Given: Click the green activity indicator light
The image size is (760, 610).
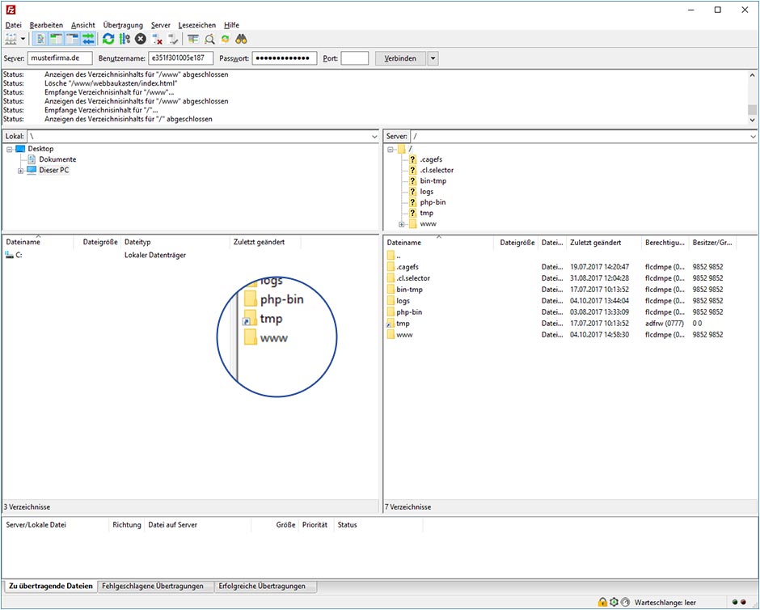Looking at the screenshot, I should click(x=735, y=602).
